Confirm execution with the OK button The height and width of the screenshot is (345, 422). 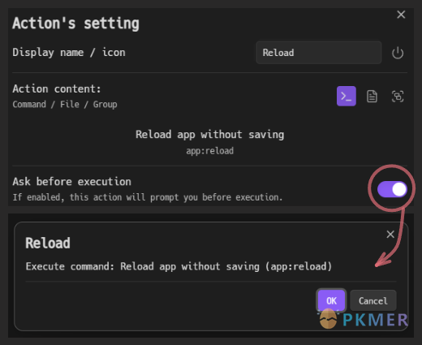point(331,300)
